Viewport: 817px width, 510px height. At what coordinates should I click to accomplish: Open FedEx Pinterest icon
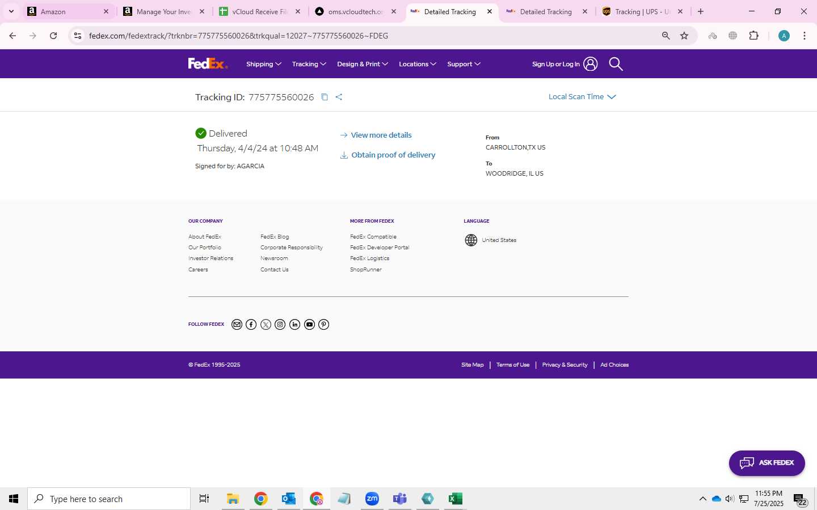323,324
